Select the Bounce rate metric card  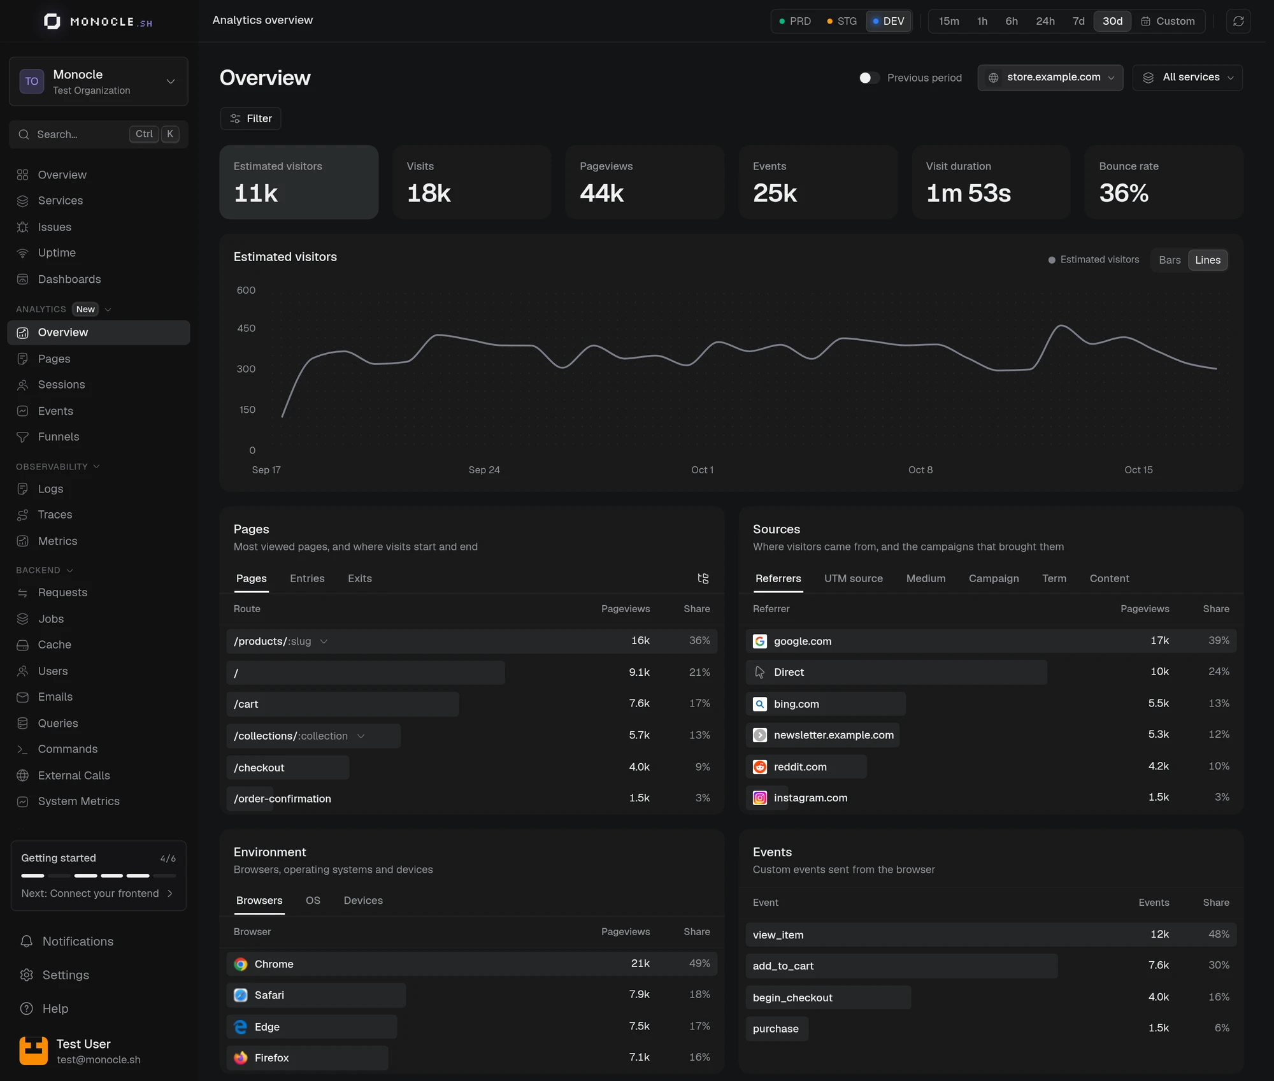pos(1164,182)
